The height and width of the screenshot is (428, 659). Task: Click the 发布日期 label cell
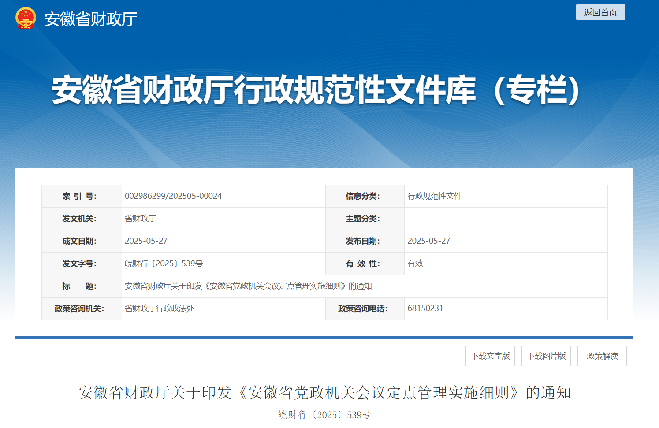365,241
